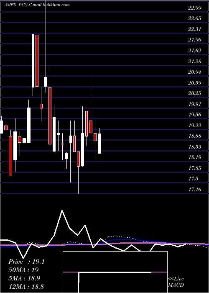209x293 pixels.
Task: Click the 18.19 price axis label
Action: [x=195, y=157]
